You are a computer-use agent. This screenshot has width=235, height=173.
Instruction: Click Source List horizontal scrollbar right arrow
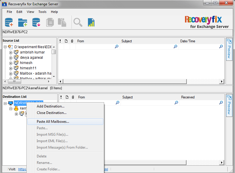click(49, 81)
